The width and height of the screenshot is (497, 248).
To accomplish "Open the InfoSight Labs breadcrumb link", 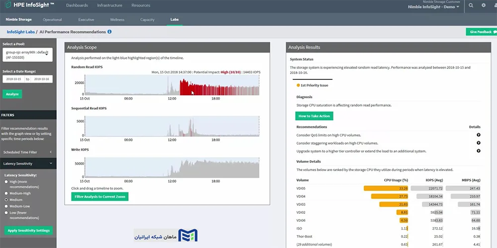I will [20, 32].
